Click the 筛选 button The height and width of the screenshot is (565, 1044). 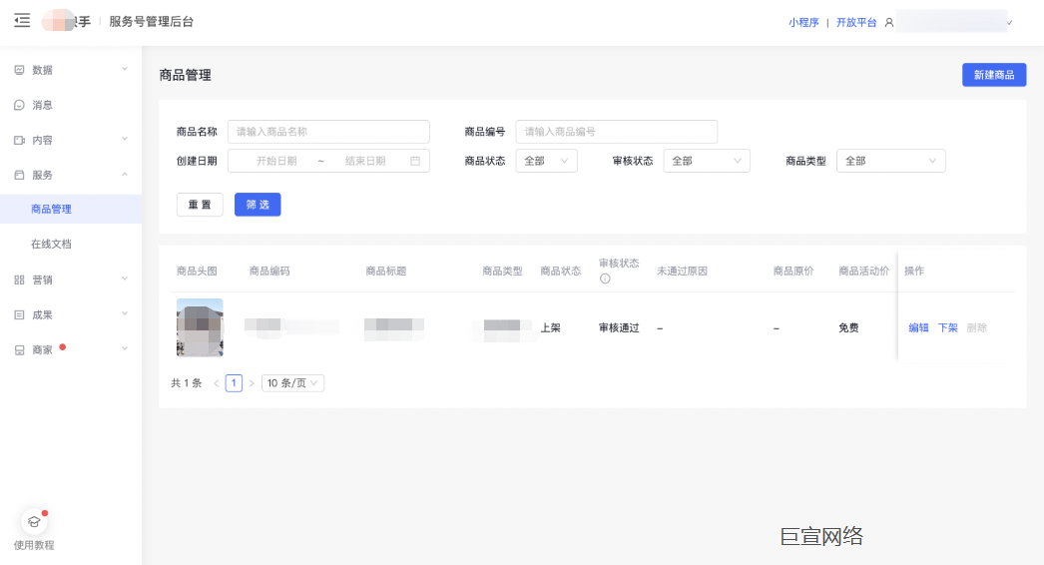(258, 205)
